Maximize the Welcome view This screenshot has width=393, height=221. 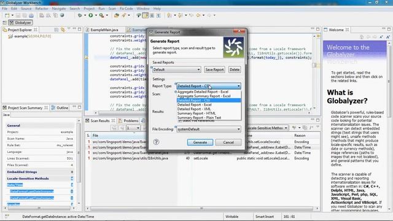coord(389,29)
